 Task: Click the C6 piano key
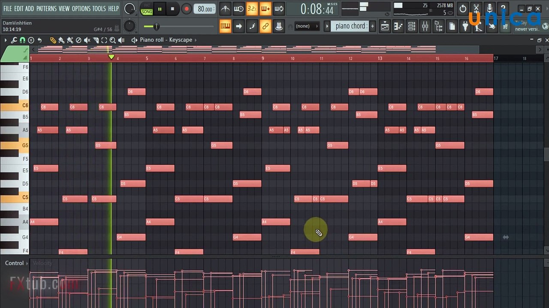(x=14, y=106)
